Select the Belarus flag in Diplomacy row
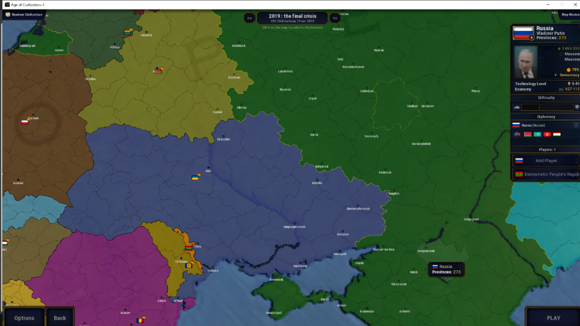580x326 pixels. click(x=527, y=135)
